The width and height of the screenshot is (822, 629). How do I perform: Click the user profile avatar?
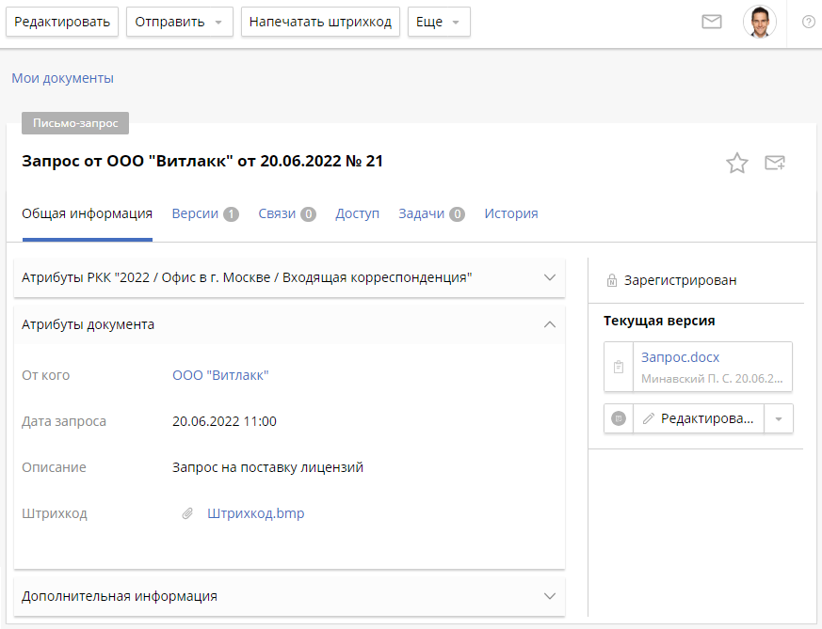[759, 22]
